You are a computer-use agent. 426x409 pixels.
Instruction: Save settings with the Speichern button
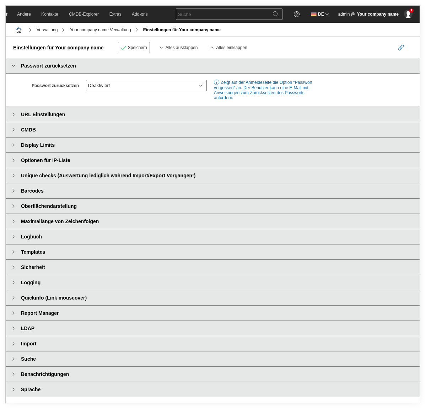coord(134,48)
